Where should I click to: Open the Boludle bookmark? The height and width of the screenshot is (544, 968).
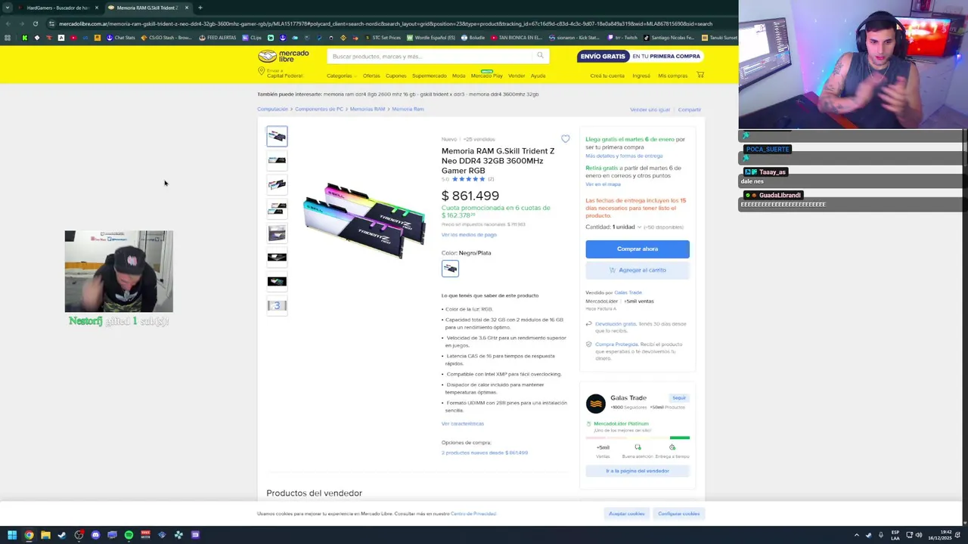[x=473, y=38]
